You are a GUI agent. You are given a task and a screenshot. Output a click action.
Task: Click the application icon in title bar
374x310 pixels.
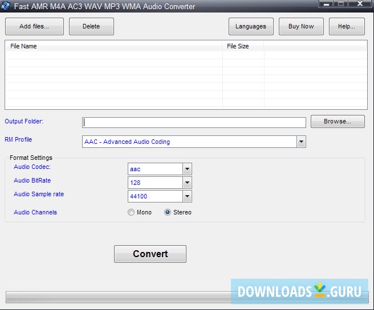5,6
